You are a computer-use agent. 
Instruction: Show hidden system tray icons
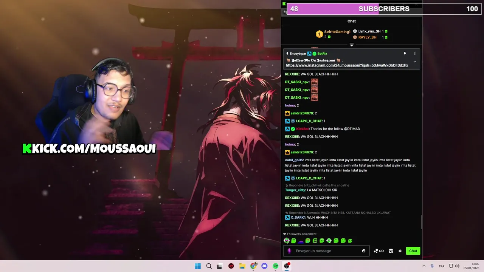tap(424, 266)
